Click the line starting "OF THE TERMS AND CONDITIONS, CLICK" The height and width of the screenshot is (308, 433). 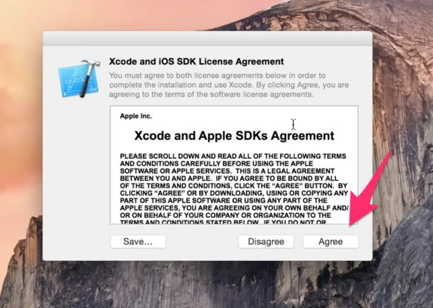tap(234, 186)
